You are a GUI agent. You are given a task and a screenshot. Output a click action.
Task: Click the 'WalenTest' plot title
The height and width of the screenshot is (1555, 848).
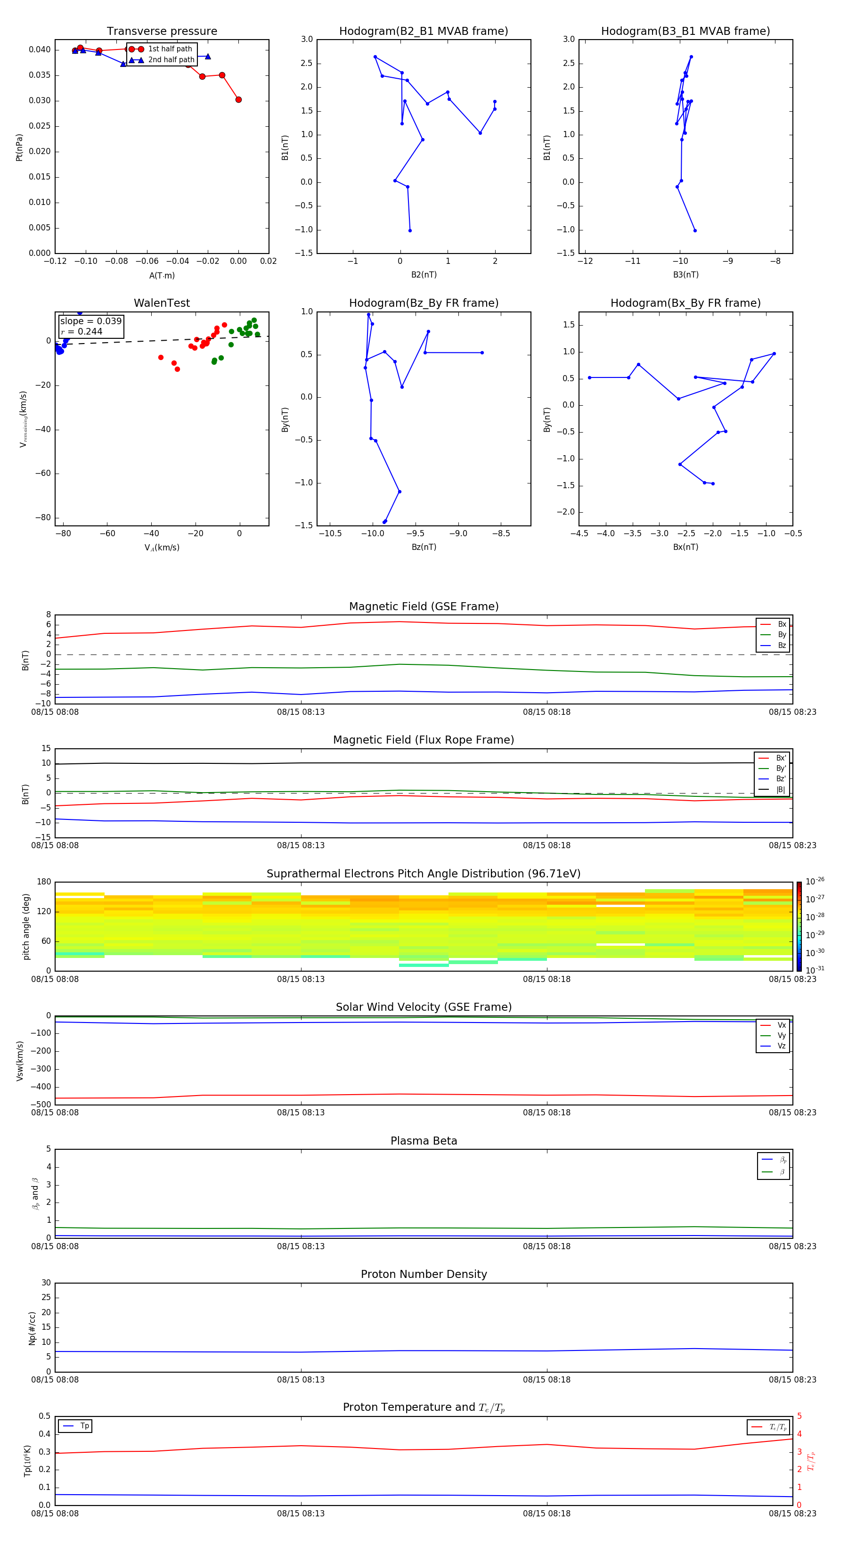pos(162,303)
